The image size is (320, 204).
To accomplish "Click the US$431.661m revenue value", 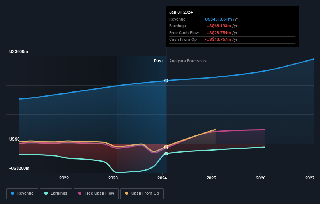I will 218,19.
